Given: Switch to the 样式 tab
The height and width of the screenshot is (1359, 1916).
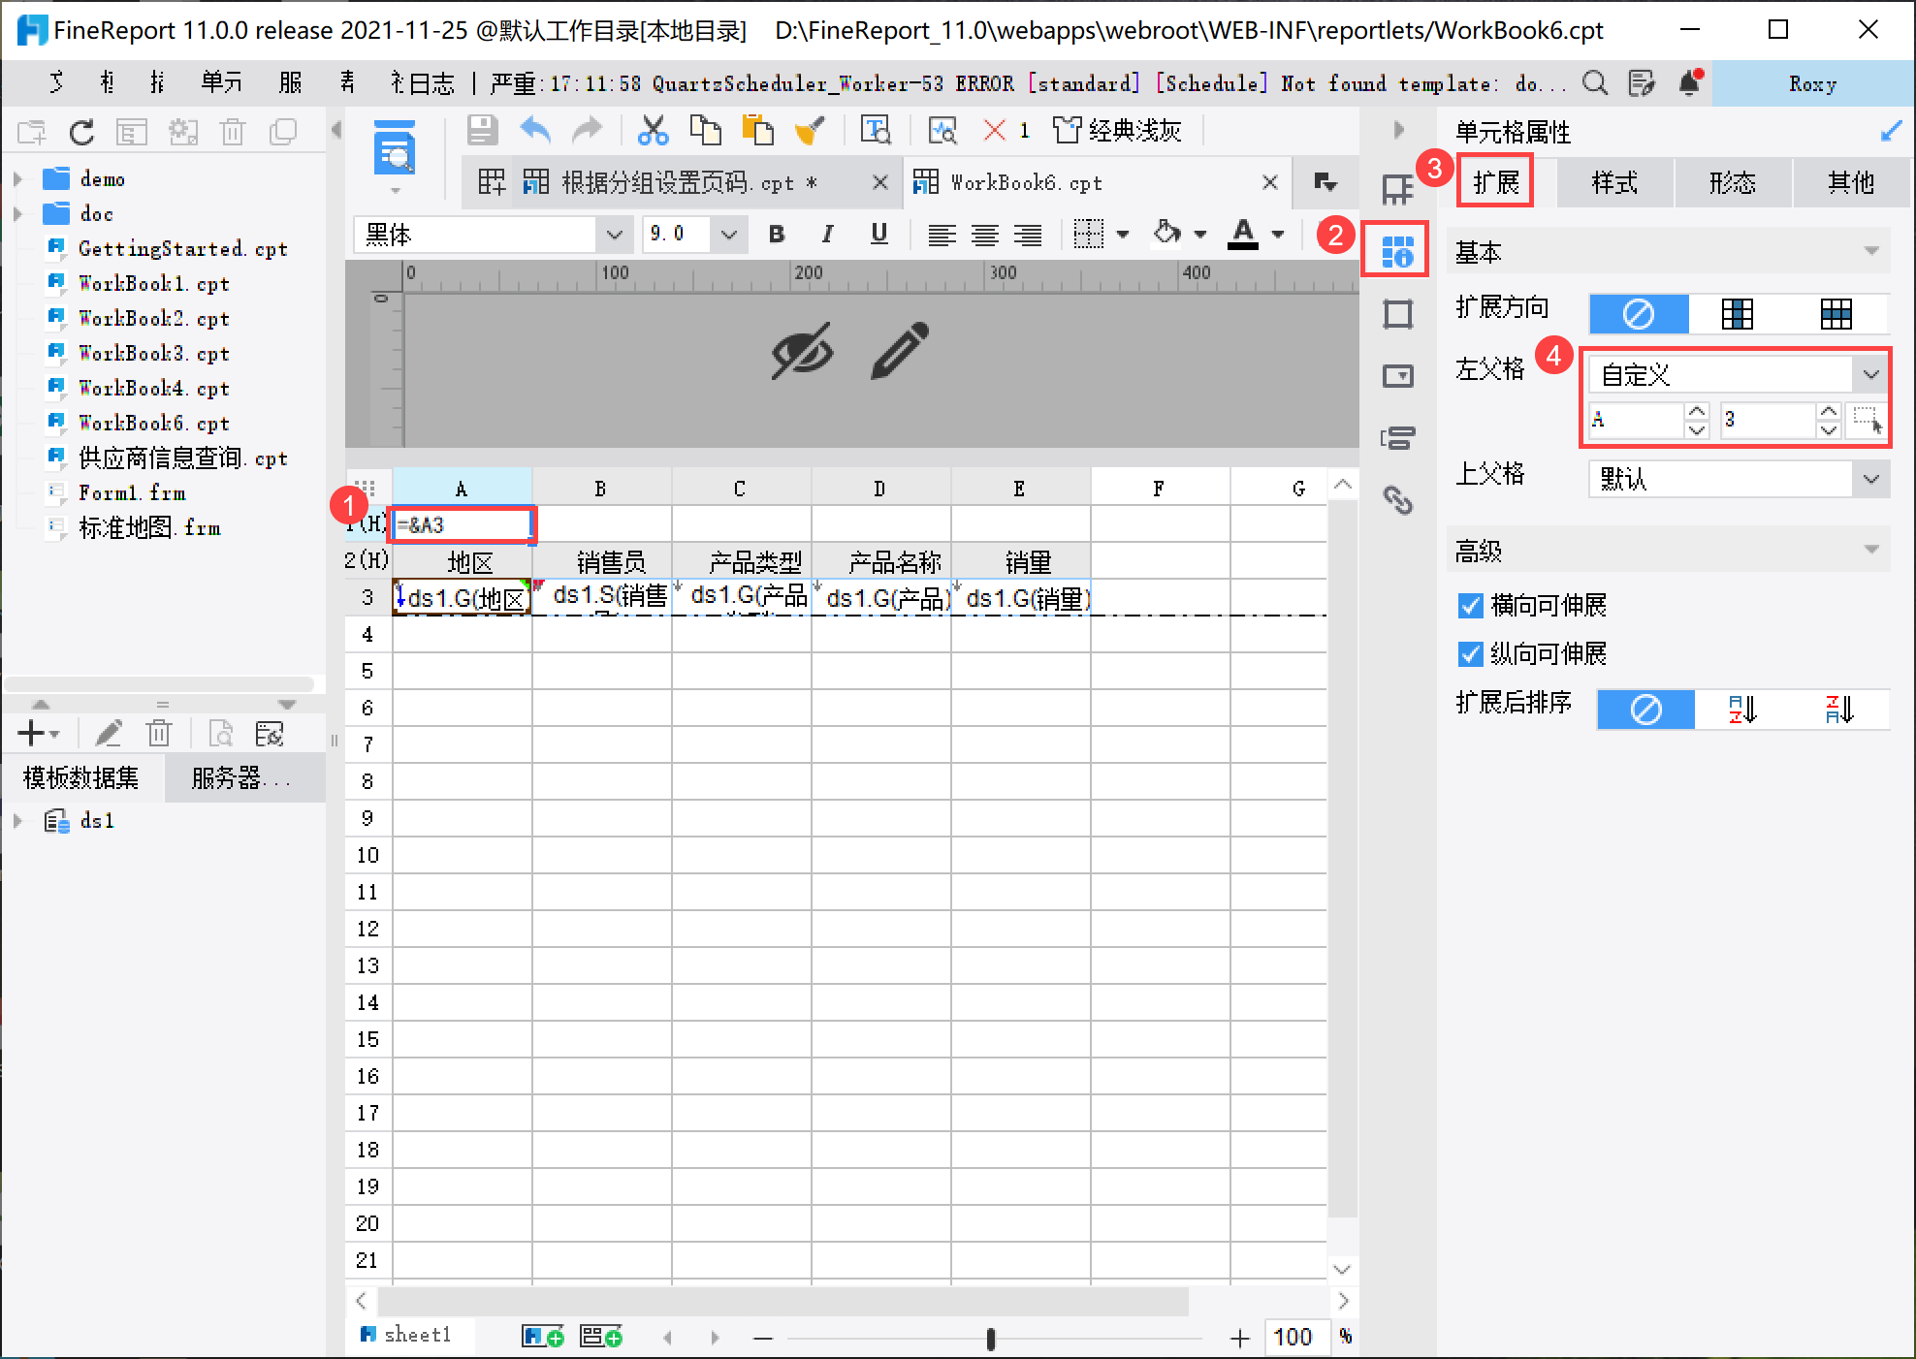Looking at the screenshot, I should pyautogui.click(x=1614, y=182).
